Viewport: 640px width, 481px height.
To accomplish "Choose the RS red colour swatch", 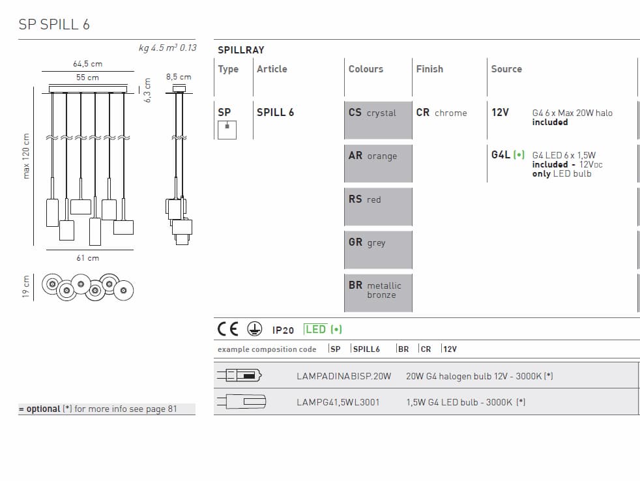I will tap(378, 206).
